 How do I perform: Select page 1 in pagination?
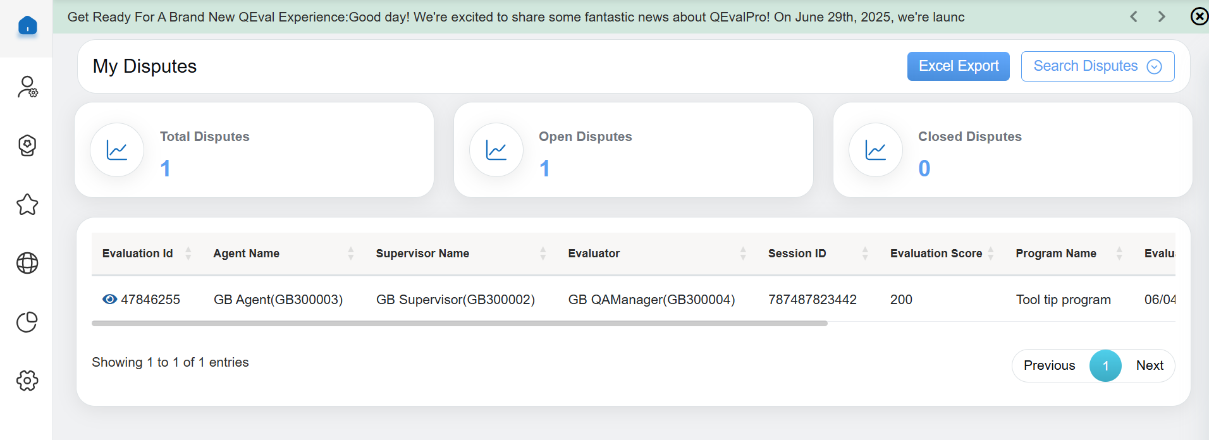1105,365
